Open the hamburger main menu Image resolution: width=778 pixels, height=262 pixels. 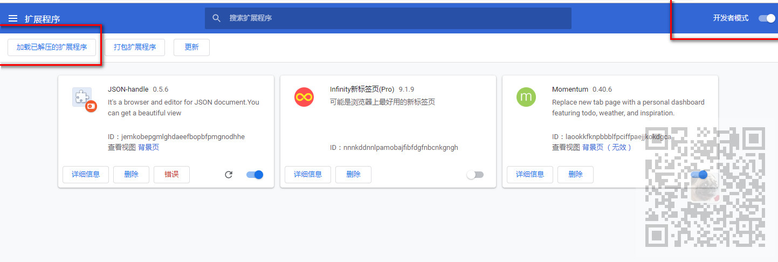13,18
